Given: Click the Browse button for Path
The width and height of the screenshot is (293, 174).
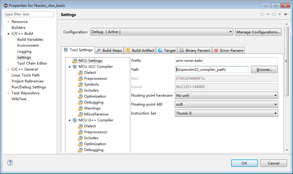Looking at the screenshot, I should 264,70.
